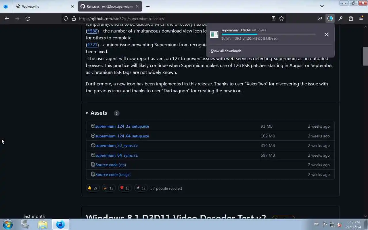Download supermium_64_syms.7z
Screen dimensions: 368x230
pos(116,155)
